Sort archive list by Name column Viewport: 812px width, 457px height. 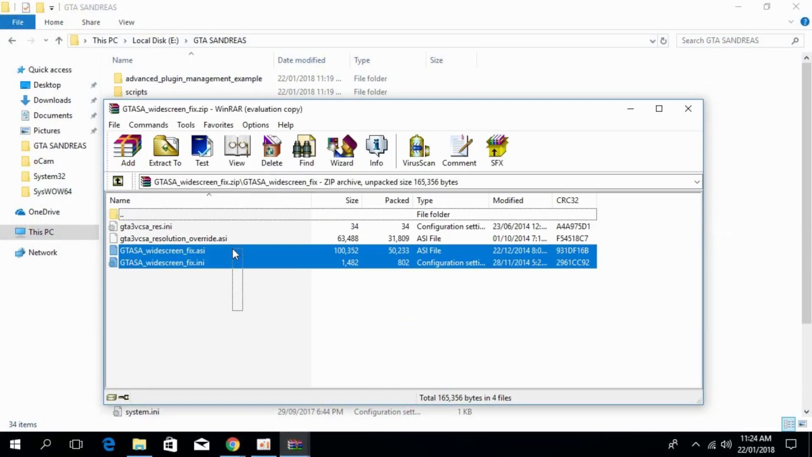(x=209, y=201)
